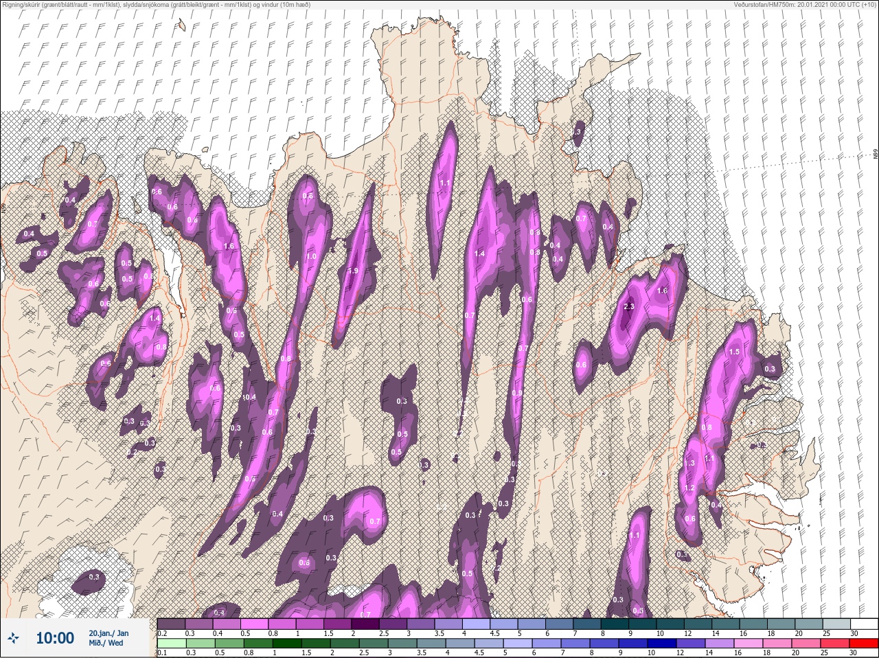Click the Veðurstofan star logo icon

[x=14, y=639]
